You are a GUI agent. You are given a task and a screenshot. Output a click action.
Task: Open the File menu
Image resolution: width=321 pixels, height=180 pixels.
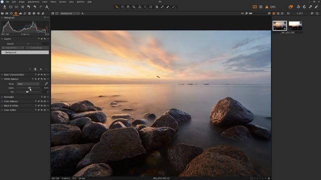click(8, 1)
